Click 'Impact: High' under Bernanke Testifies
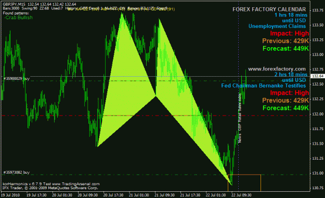Image resolution: width=325 pixels, height=198 pixels. point(289,93)
